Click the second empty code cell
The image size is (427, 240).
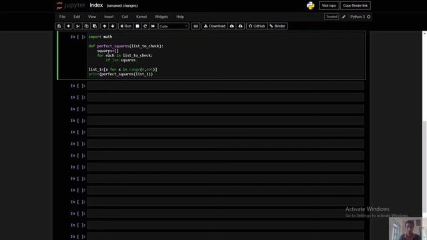click(x=226, y=97)
